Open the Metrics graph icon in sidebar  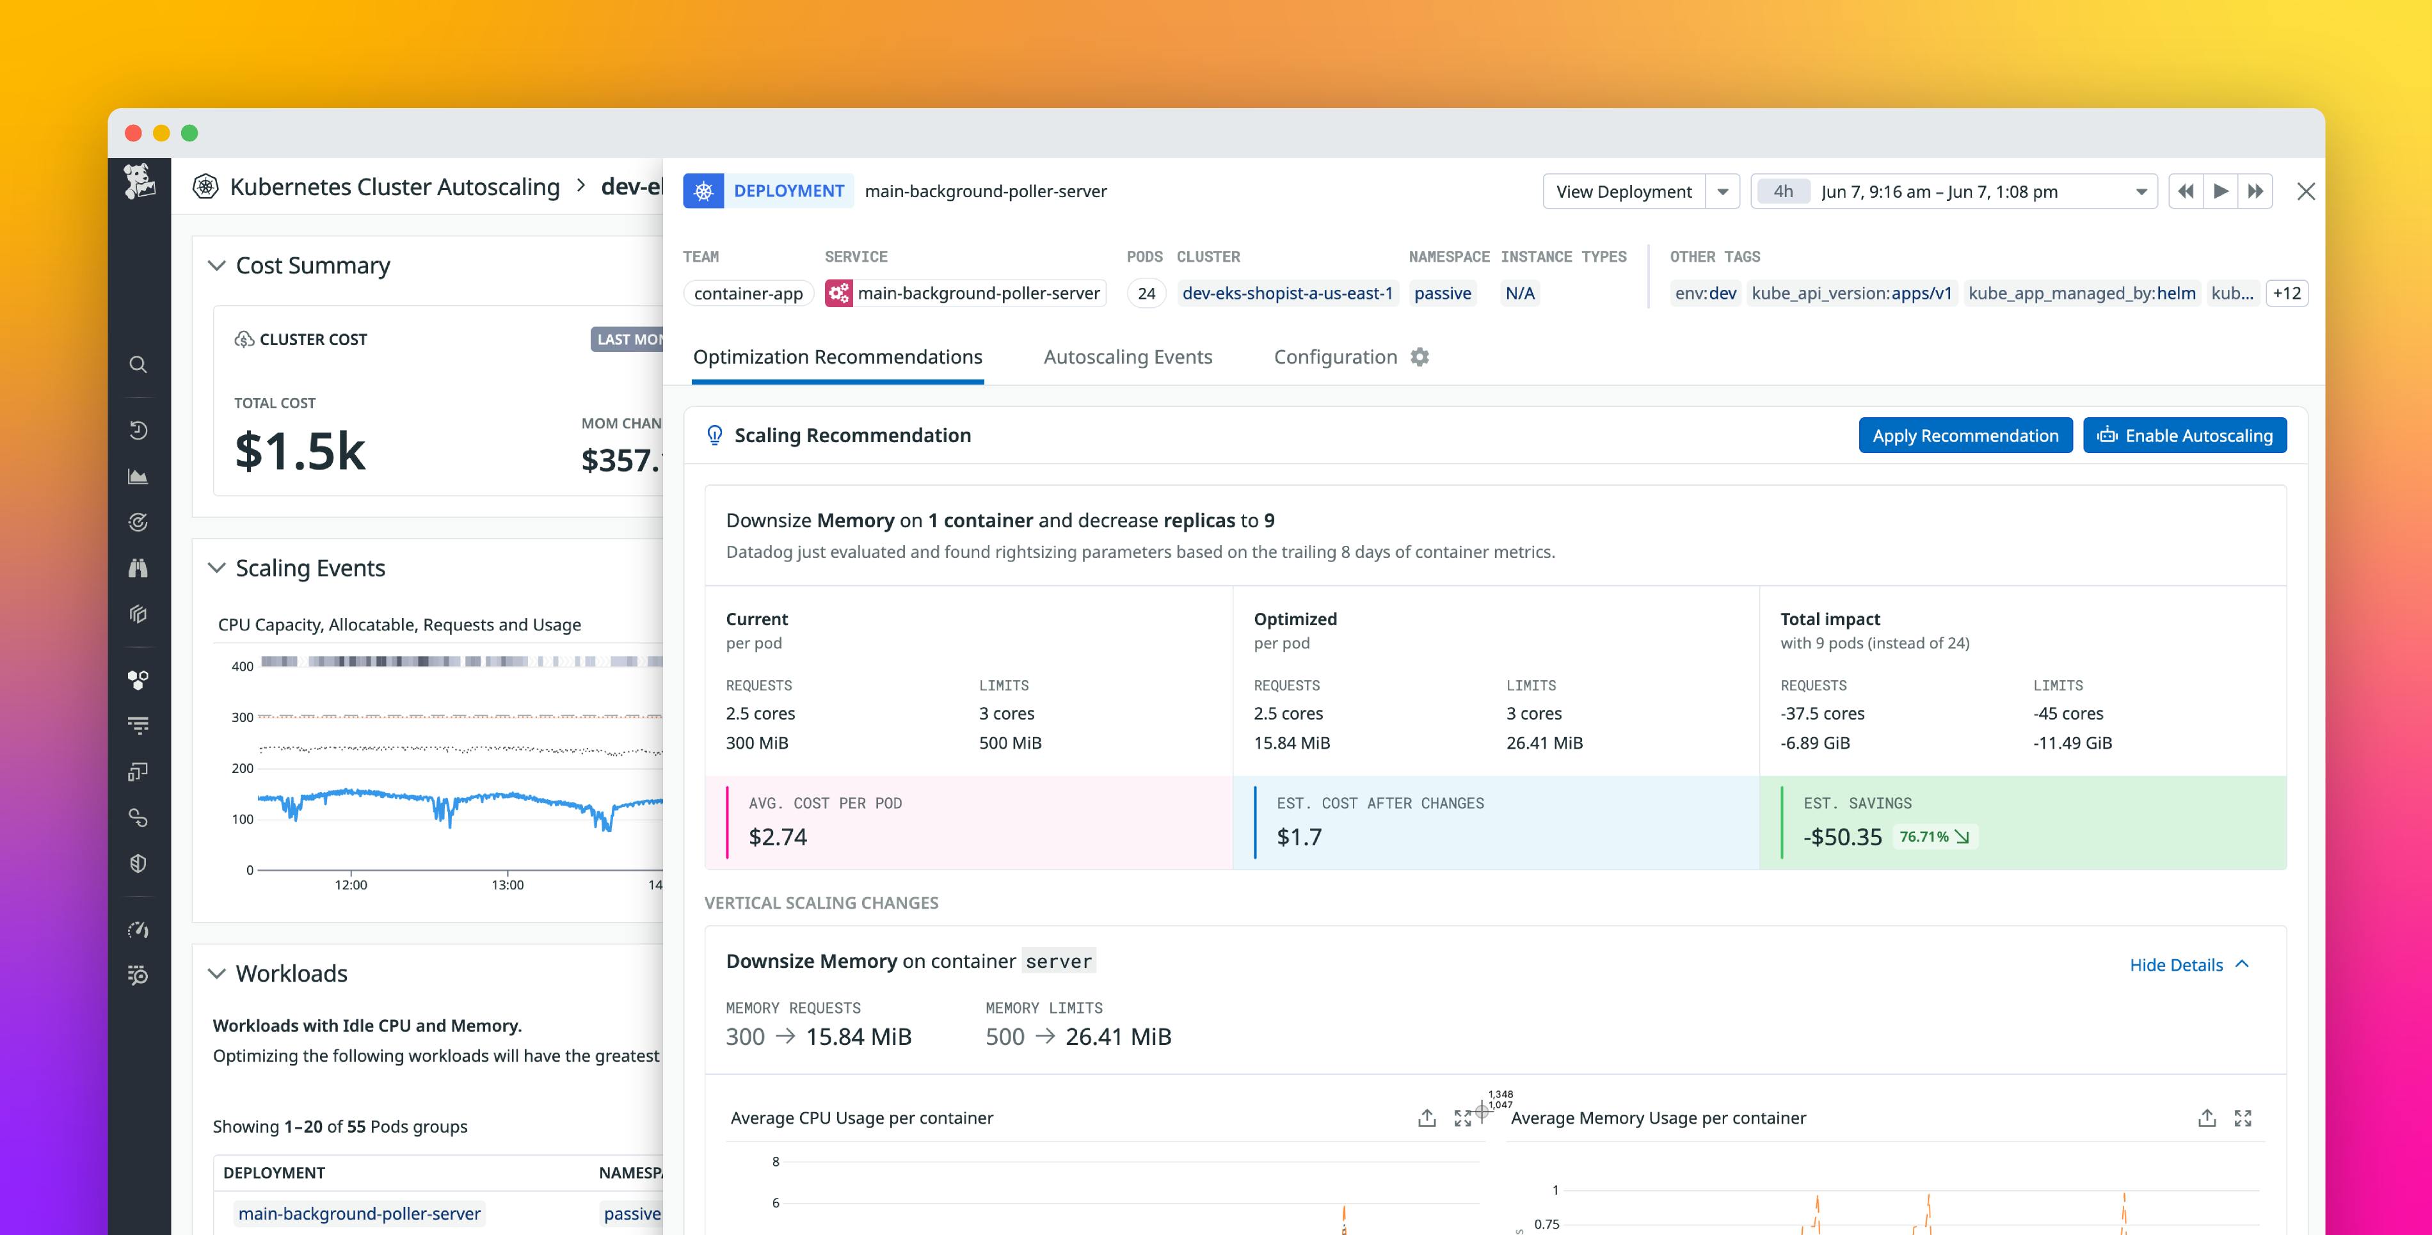tap(138, 476)
